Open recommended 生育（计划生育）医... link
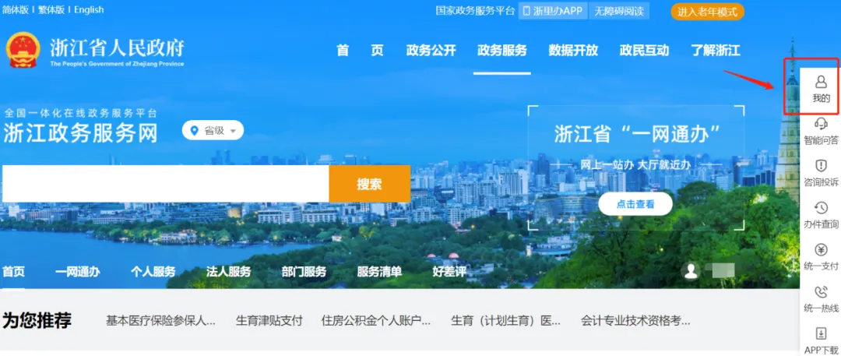Screen dimensions: 841x356 506,321
